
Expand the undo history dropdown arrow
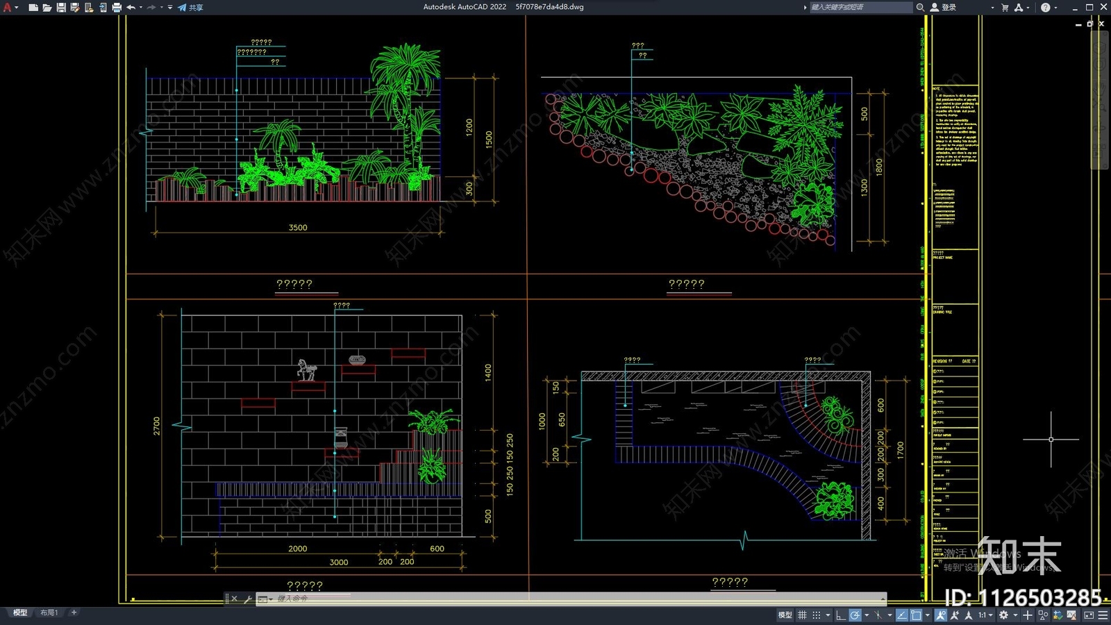[141, 8]
